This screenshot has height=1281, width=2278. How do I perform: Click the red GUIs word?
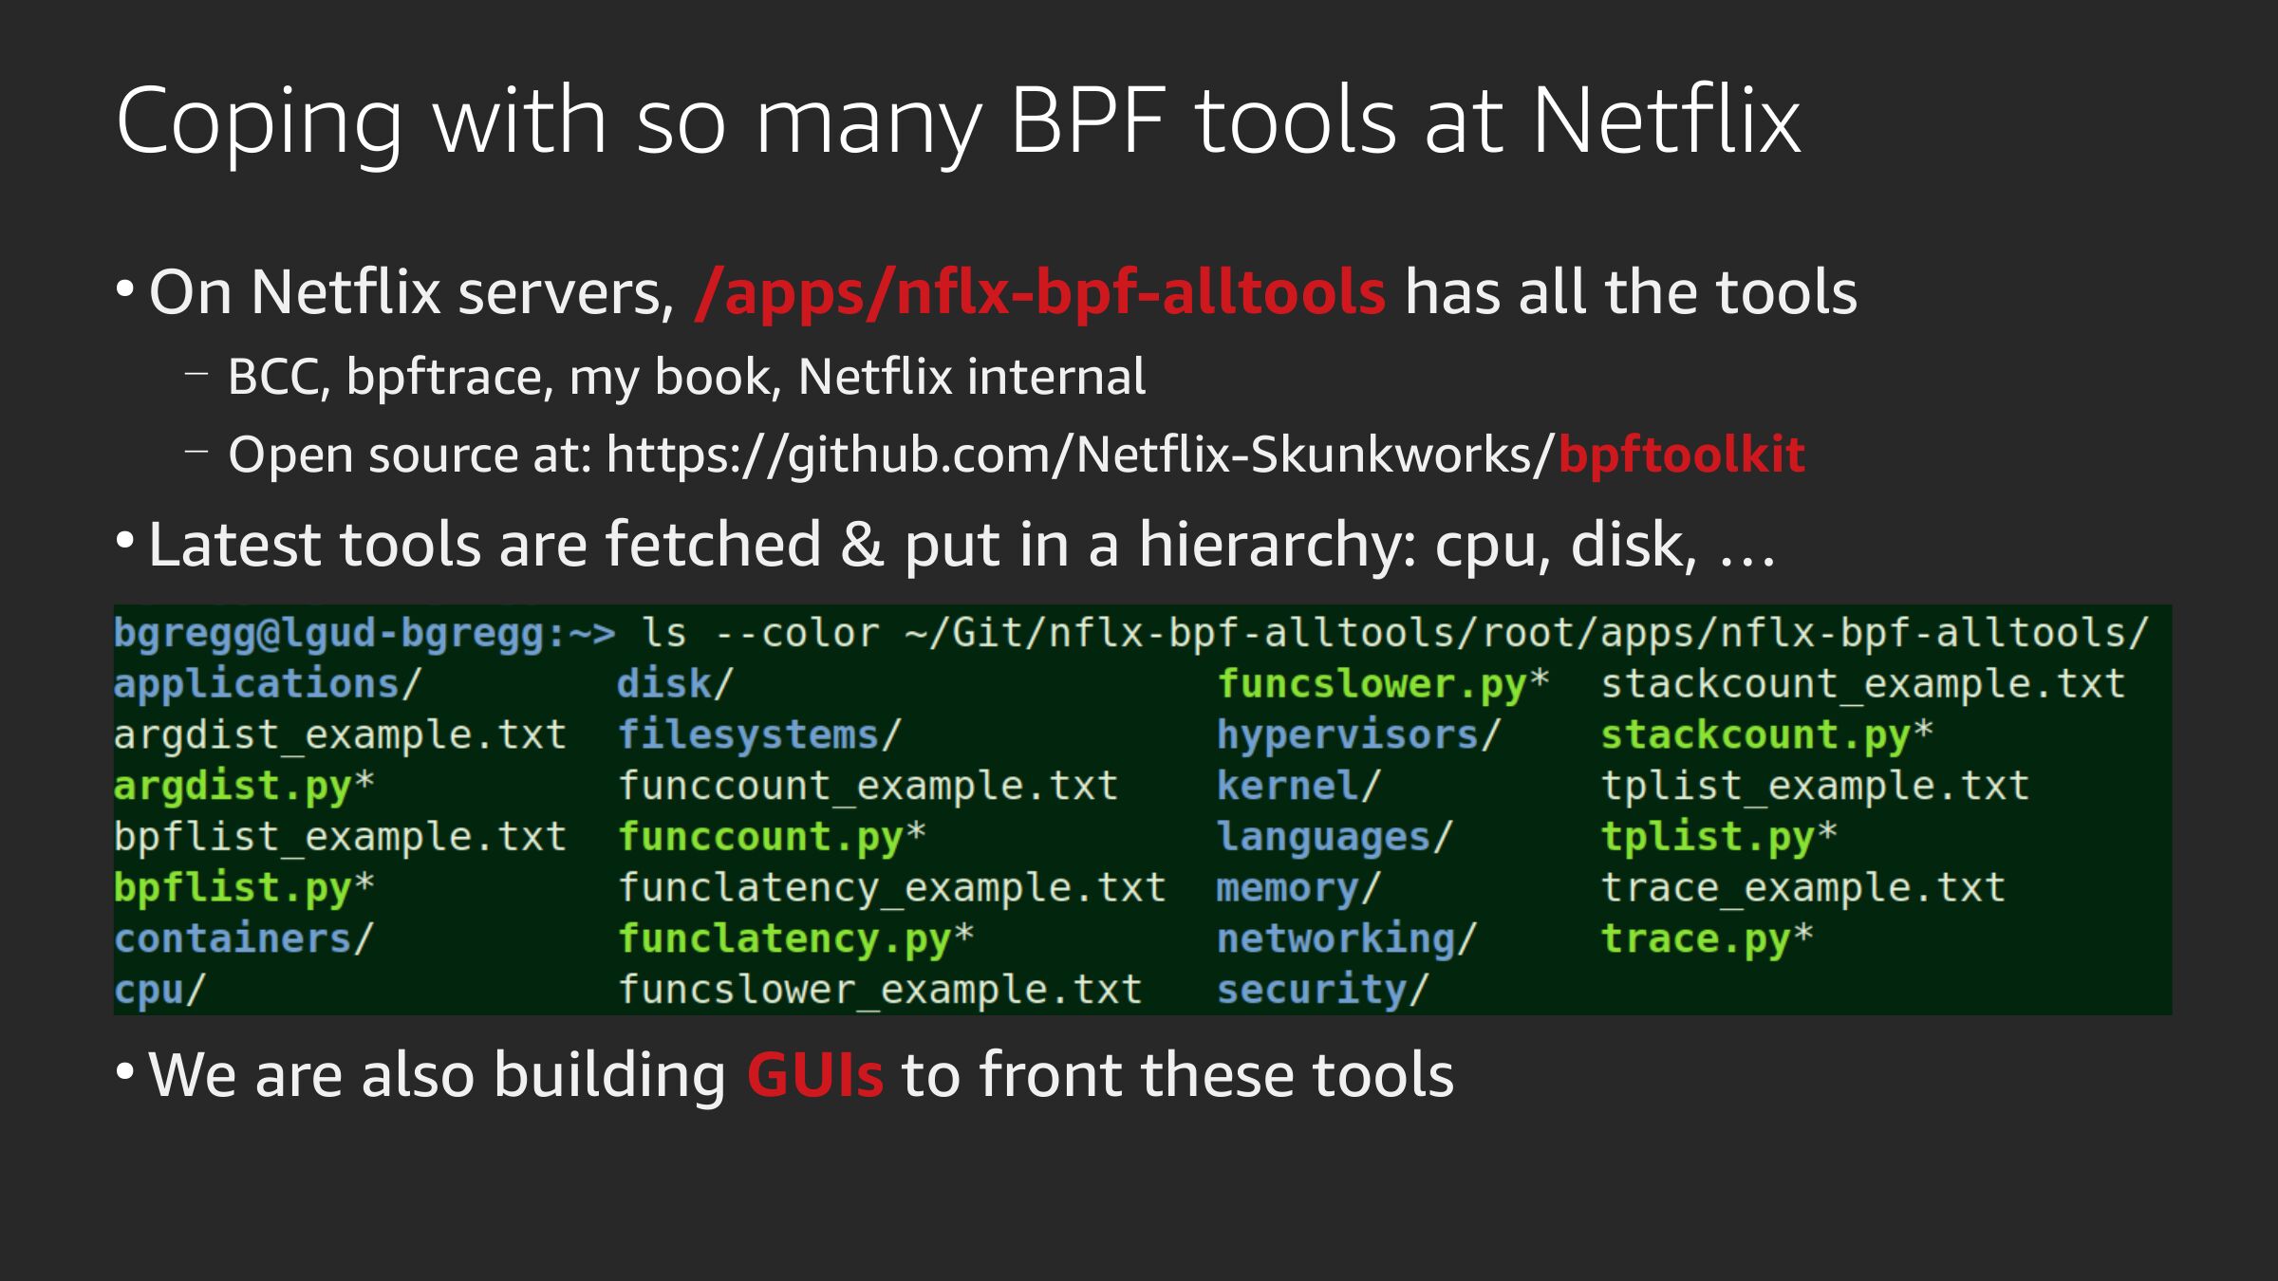[x=814, y=1075]
